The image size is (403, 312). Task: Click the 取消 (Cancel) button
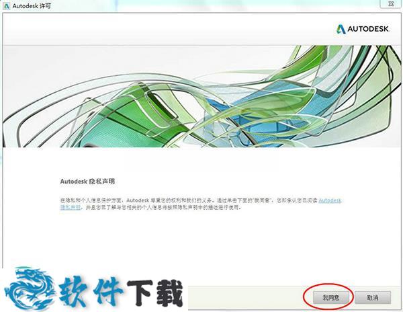373,298
